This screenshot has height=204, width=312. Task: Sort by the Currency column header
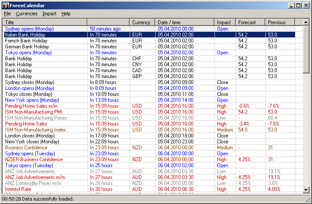pos(142,22)
